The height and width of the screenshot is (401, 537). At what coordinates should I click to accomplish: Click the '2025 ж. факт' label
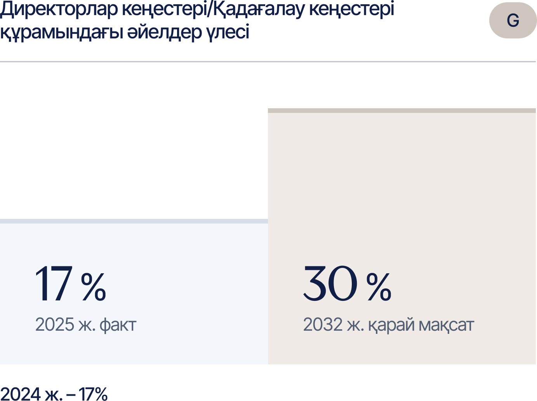[x=86, y=325]
